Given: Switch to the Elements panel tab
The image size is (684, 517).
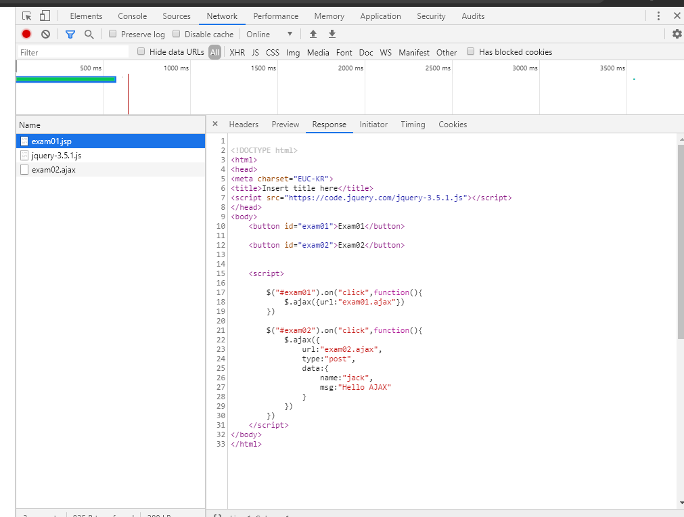Looking at the screenshot, I should point(86,16).
